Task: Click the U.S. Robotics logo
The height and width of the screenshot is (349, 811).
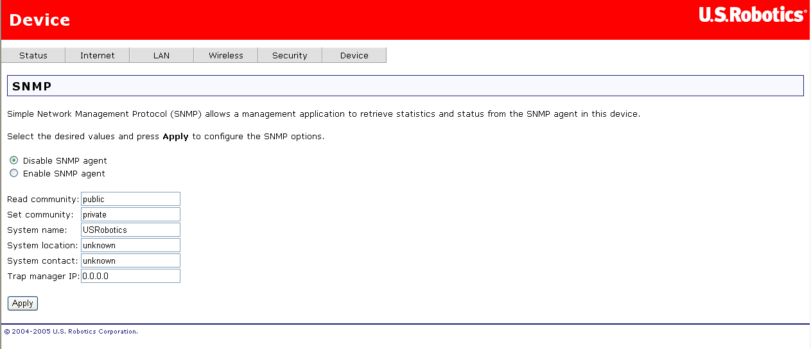Action: tap(752, 15)
